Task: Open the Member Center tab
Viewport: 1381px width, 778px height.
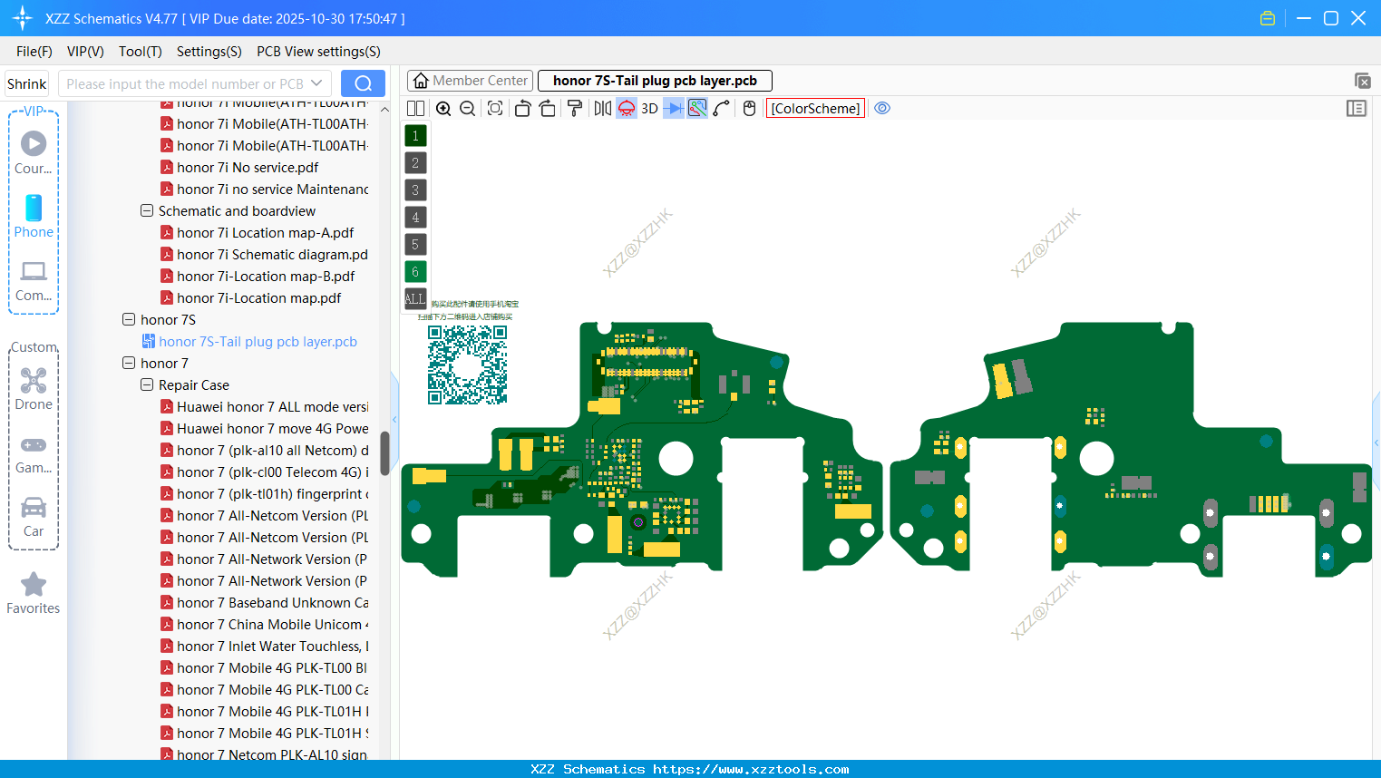Action: coord(470,81)
